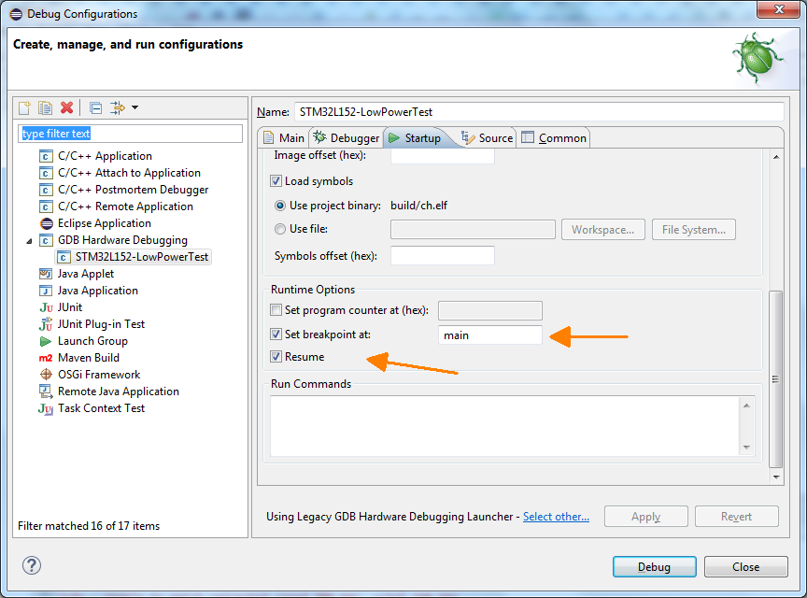Open the Source tab
The width and height of the screenshot is (807, 598).
coord(487,138)
